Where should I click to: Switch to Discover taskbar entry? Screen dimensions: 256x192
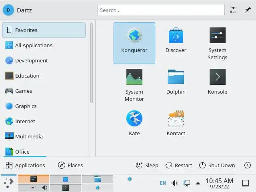point(66,179)
